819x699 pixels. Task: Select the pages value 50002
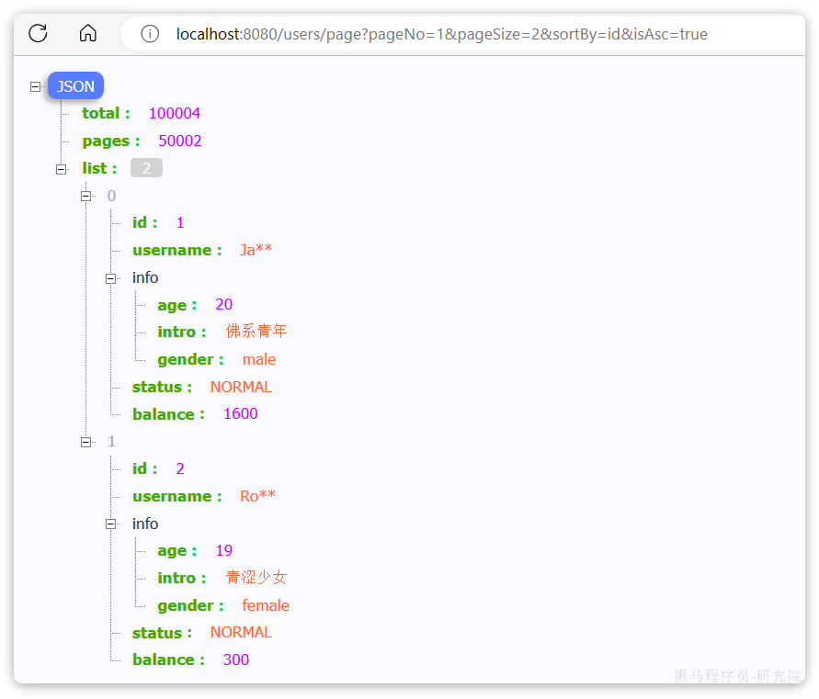pyautogui.click(x=180, y=141)
